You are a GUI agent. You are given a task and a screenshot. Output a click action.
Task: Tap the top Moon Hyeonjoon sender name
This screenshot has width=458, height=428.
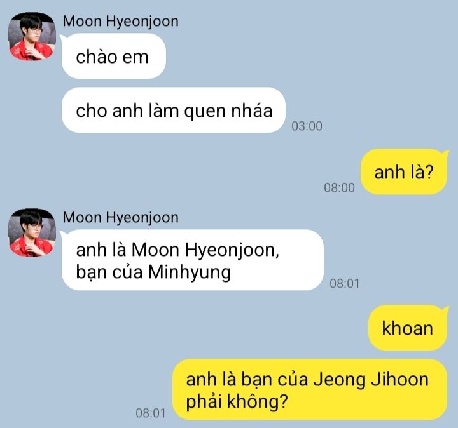click(121, 22)
